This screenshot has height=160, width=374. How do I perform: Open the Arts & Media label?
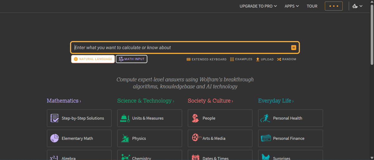214,138
